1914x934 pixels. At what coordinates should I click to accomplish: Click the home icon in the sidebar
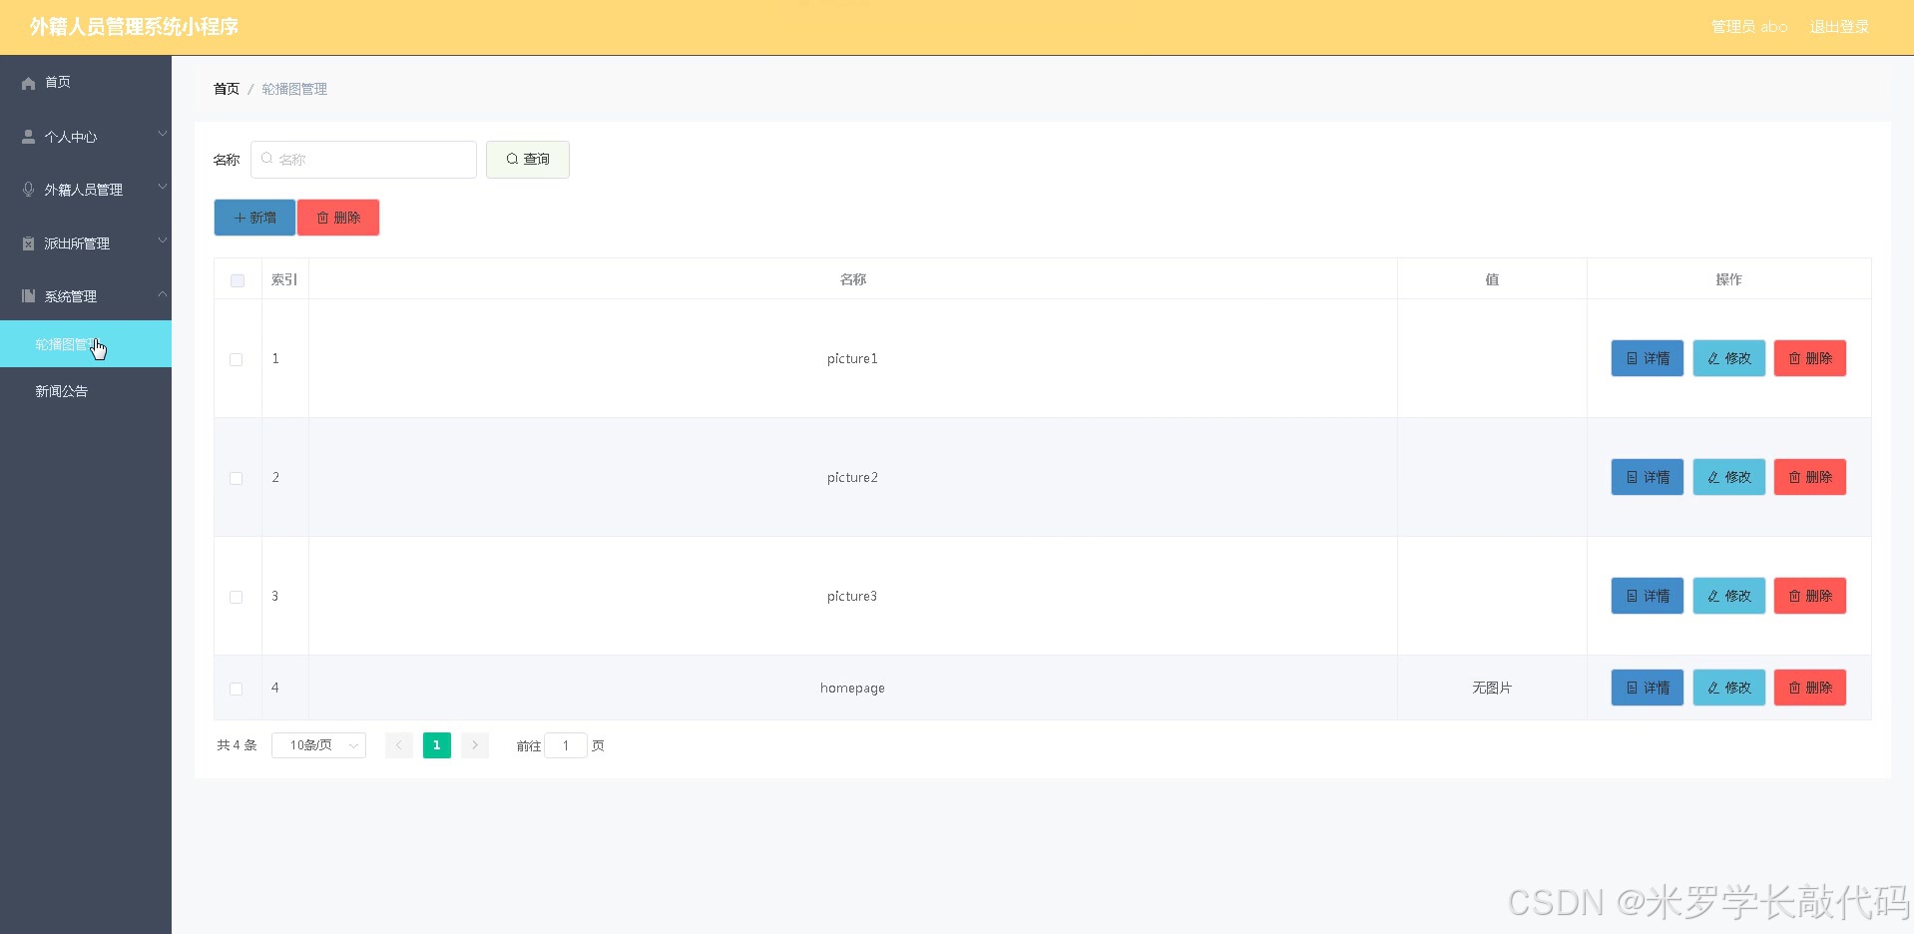(28, 83)
